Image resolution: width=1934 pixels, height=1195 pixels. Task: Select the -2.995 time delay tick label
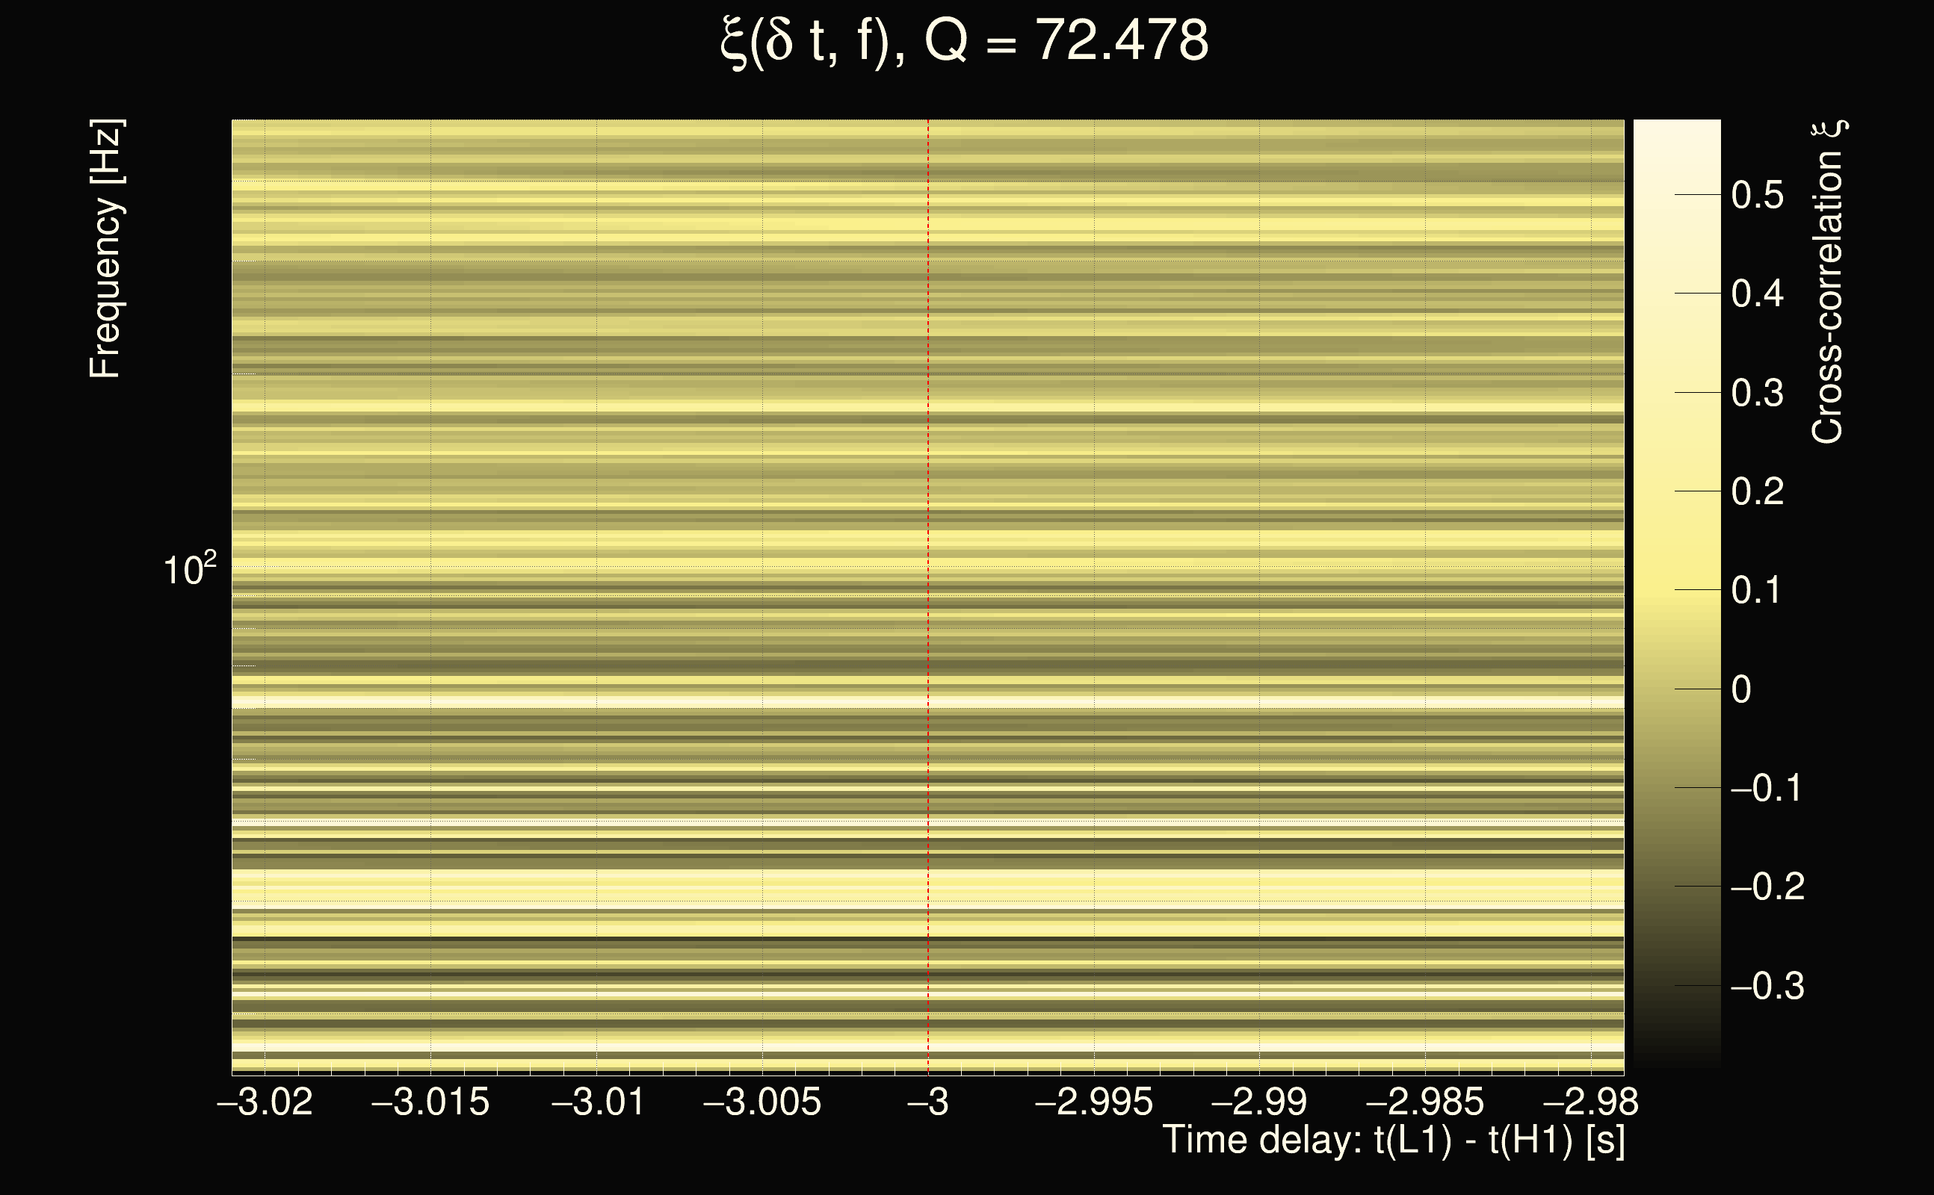pyautogui.click(x=1094, y=1102)
